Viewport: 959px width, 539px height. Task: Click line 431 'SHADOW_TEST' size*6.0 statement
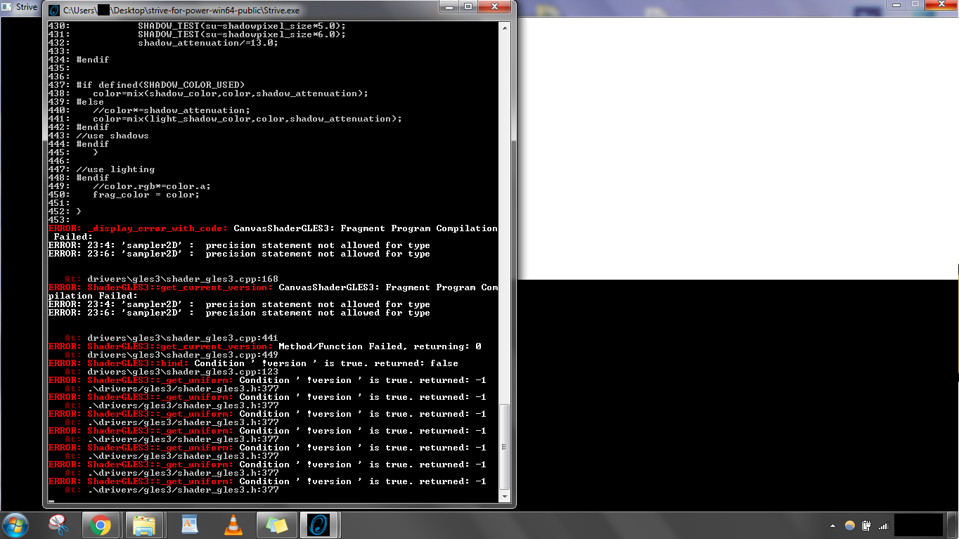[x=242, y=34]
